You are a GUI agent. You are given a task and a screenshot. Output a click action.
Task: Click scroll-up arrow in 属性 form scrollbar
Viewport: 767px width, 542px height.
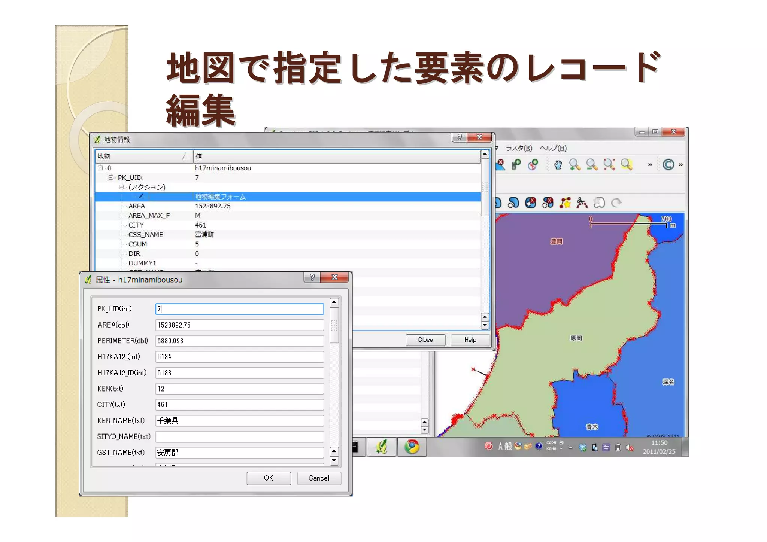coord(334,302)
